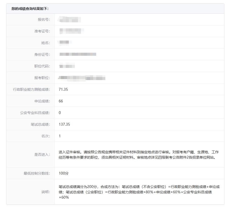Viewport: 231px width, 207px height.
Task: Click the 申论成绩 label
Action: tap(42, 101)
